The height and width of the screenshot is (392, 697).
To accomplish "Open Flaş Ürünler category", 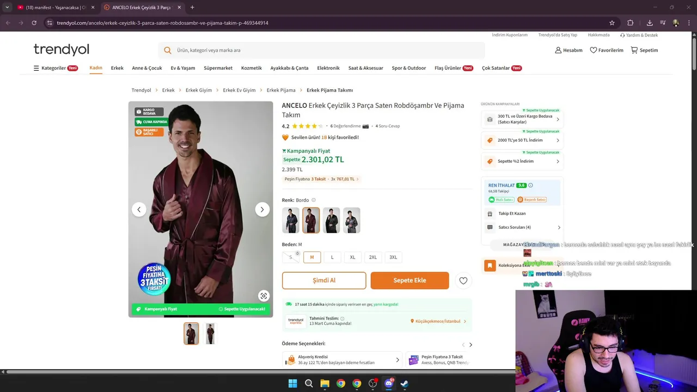I will click(454, 68).
